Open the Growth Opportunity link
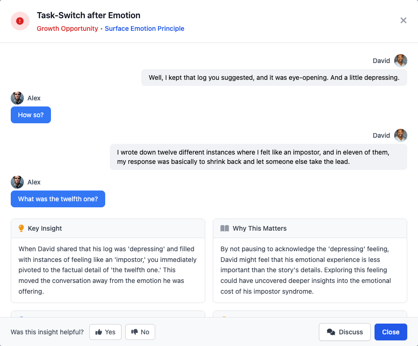The width and height of the screenshot is (418, 346). click(67, 28)
